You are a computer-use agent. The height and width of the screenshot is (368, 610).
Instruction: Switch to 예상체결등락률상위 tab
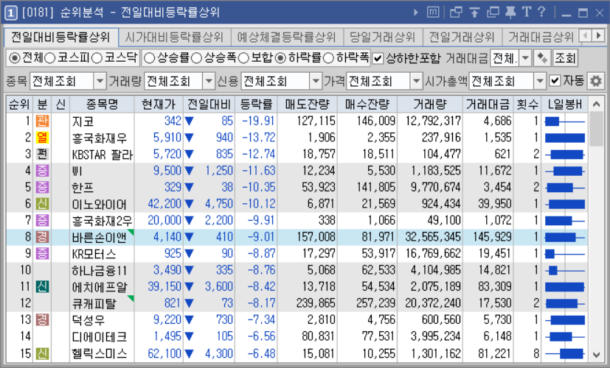point(287,38)
